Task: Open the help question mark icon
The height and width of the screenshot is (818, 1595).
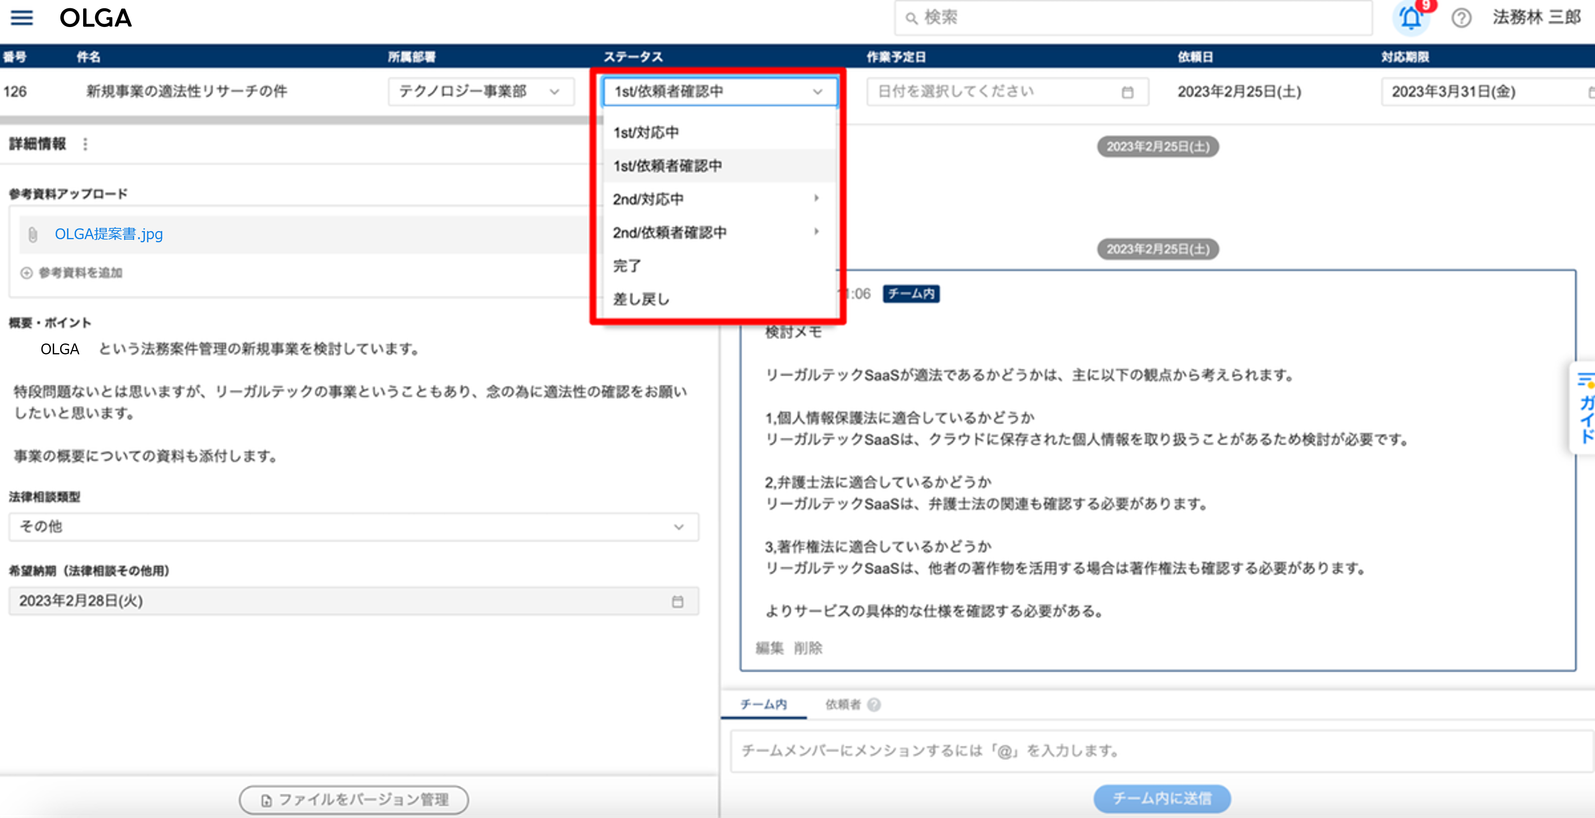Action: [1461, 18]
